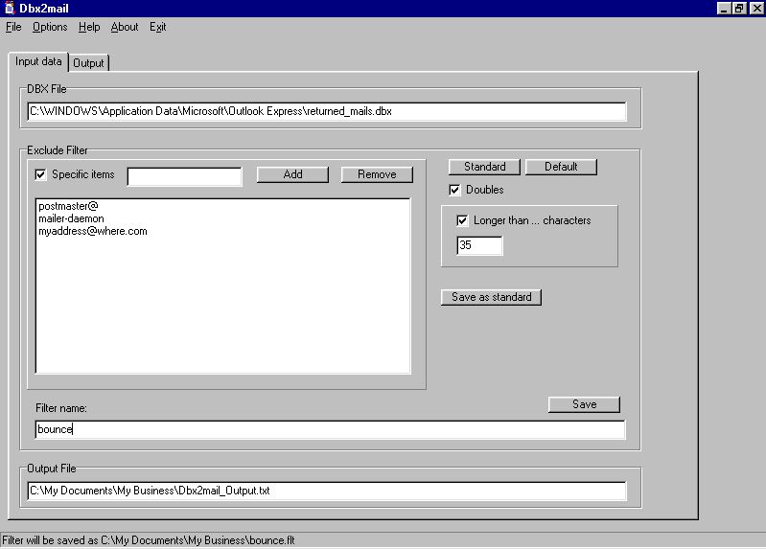Click the Output File path field
The image size is (766, 549).
coord(327,491)
